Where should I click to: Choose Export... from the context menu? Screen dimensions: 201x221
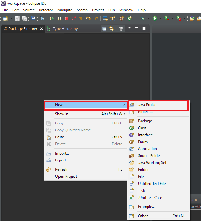[85, 160]
